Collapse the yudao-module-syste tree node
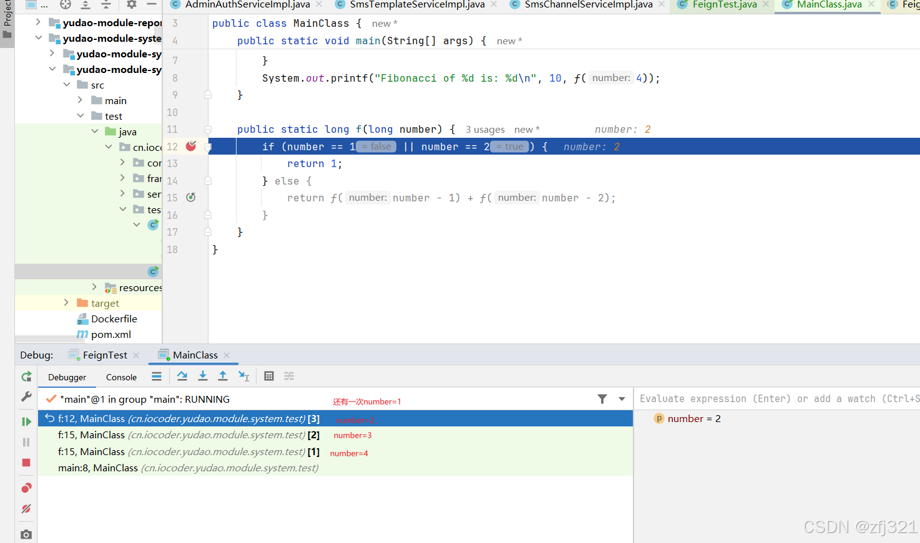920x543 pixels. point(38,38)
